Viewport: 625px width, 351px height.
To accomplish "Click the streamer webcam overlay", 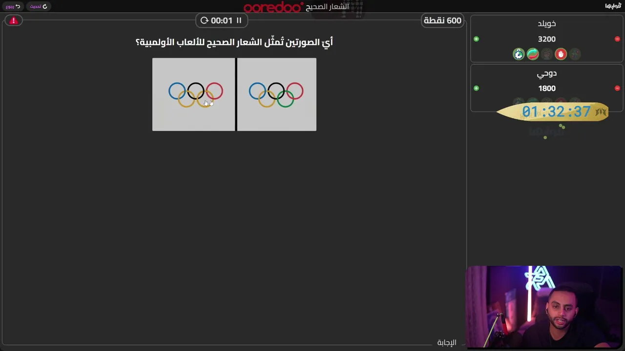I will [x=544, y=307].
